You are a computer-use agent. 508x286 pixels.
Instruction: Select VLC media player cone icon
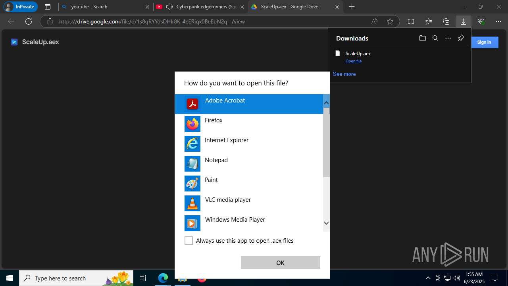point(192,203)
